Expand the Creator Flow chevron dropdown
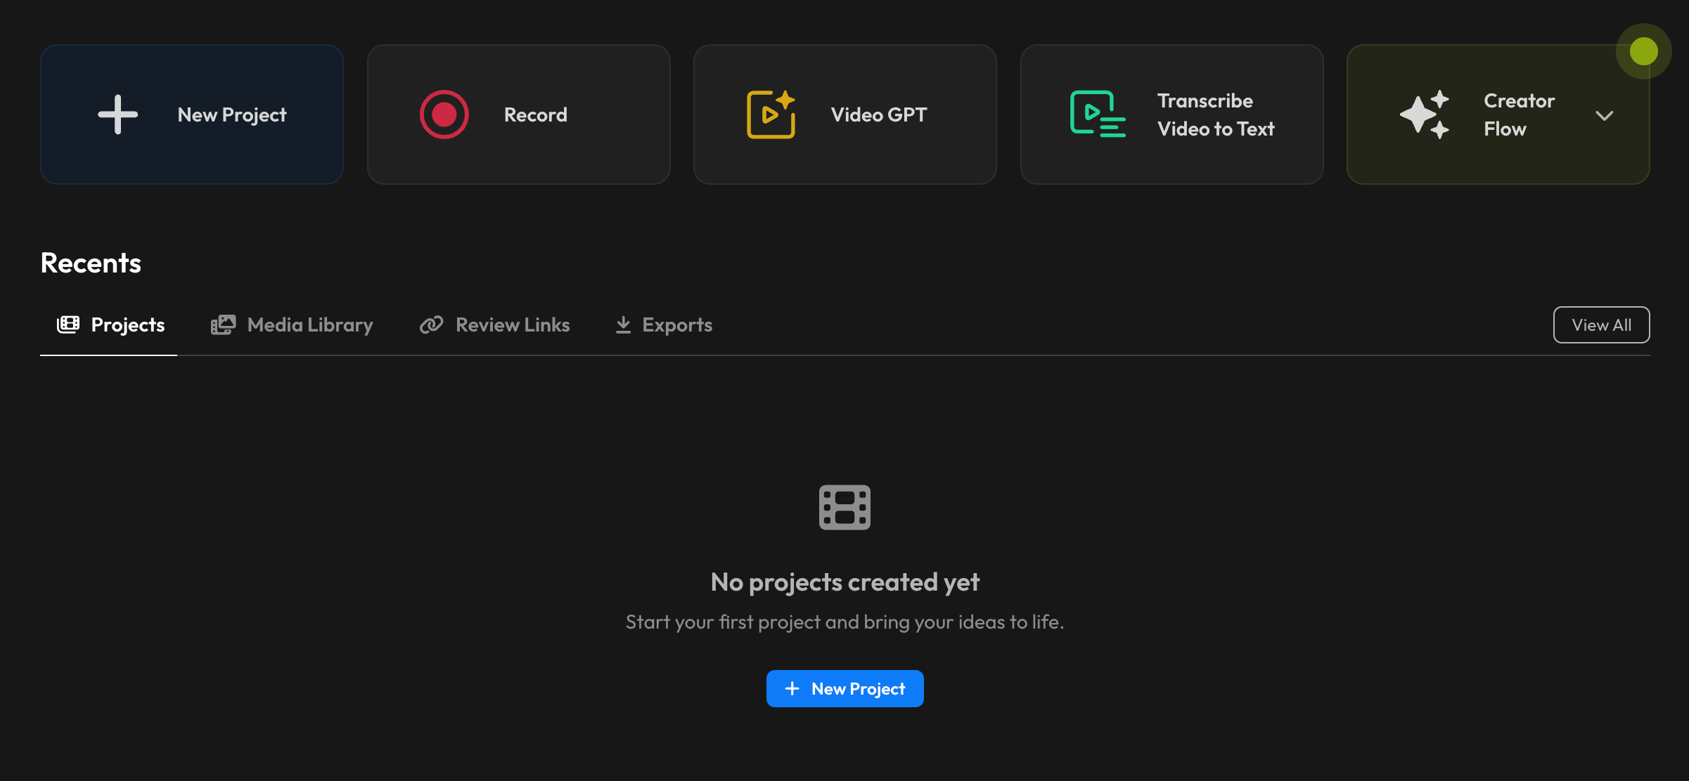The height and width of the screenshot is (781, 1689). pyautogui.click(x=1604, y=116)
